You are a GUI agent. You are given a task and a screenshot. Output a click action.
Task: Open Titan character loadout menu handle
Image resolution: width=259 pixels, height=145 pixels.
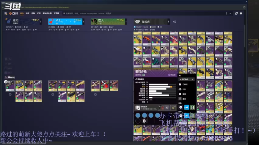point(41,22)
